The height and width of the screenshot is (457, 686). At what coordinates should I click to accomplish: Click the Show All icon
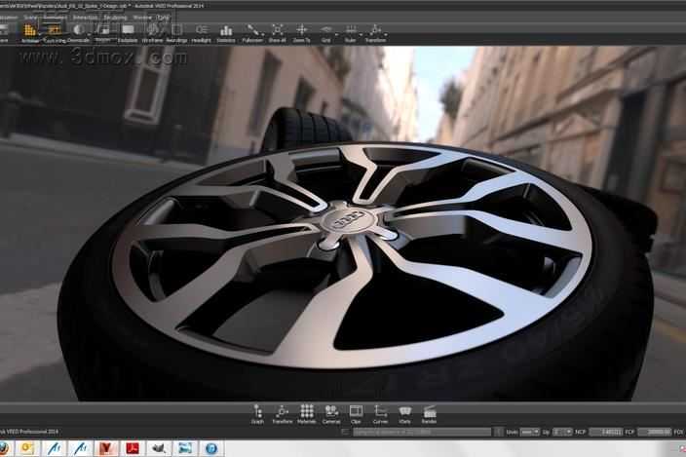277,33
